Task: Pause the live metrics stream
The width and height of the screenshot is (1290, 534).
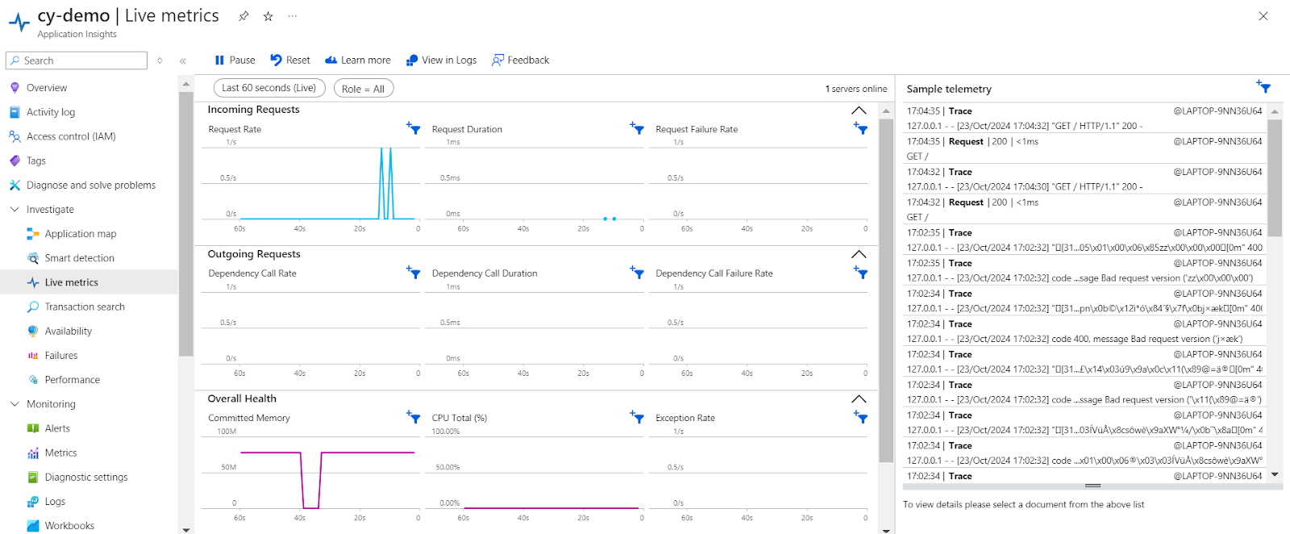Action: tap(235, 60)
